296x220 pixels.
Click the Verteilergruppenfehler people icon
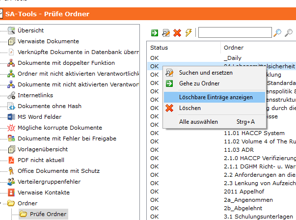(11, 182)
